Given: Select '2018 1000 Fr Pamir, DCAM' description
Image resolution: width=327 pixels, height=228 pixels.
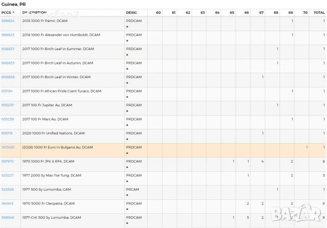Looking at the screenshot, I should [45, 21].
